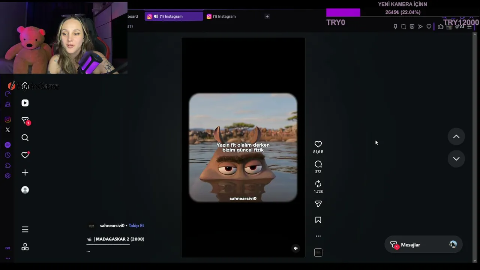This screenshot has height=270, width=480.
Task: Open the Spotify player in browser sidebar
Action: pyautogui.click(x=7, y=145)
